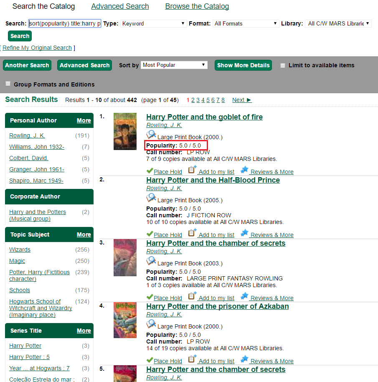Click magnifier format icon for Prisoner of Azkaban
The height and width of the screenshot is (382, 378).
151,324
